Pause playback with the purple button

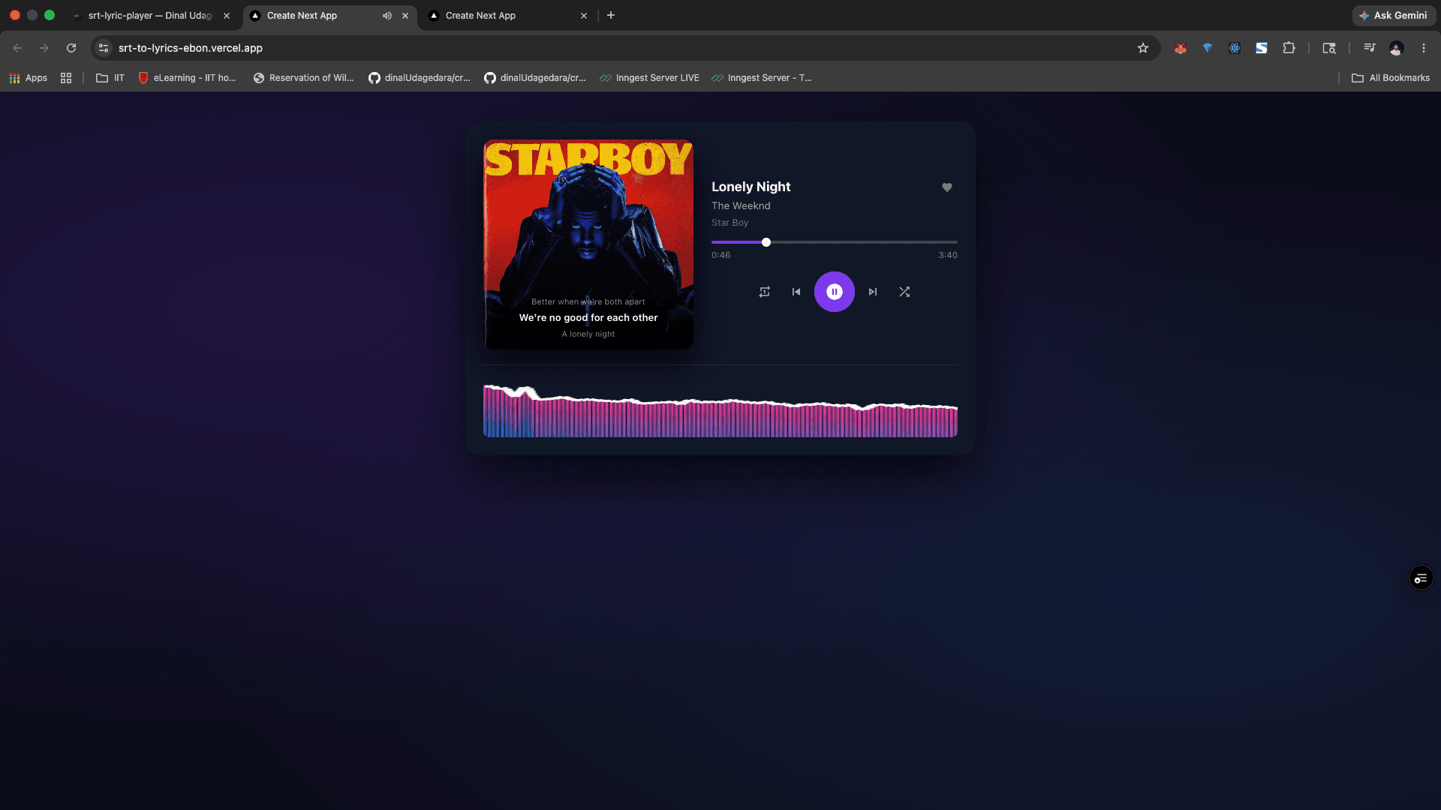click(x=834, y=292)
